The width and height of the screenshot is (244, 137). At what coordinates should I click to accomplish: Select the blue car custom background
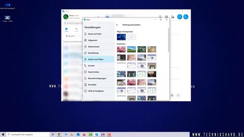click(x=121, y=37)
